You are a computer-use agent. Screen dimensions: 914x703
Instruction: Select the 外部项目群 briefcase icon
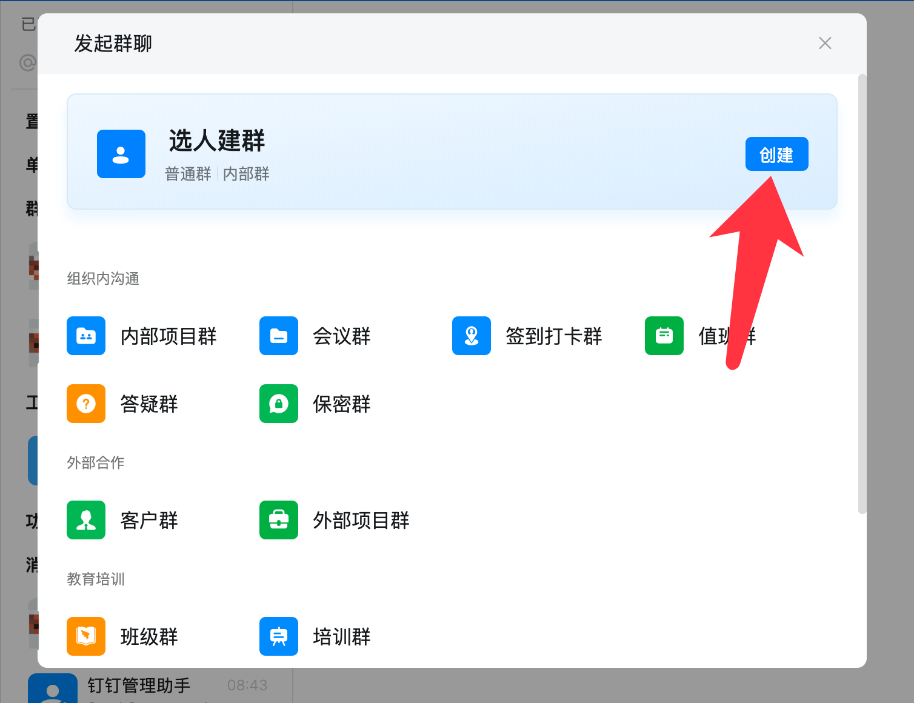point(279,520)
